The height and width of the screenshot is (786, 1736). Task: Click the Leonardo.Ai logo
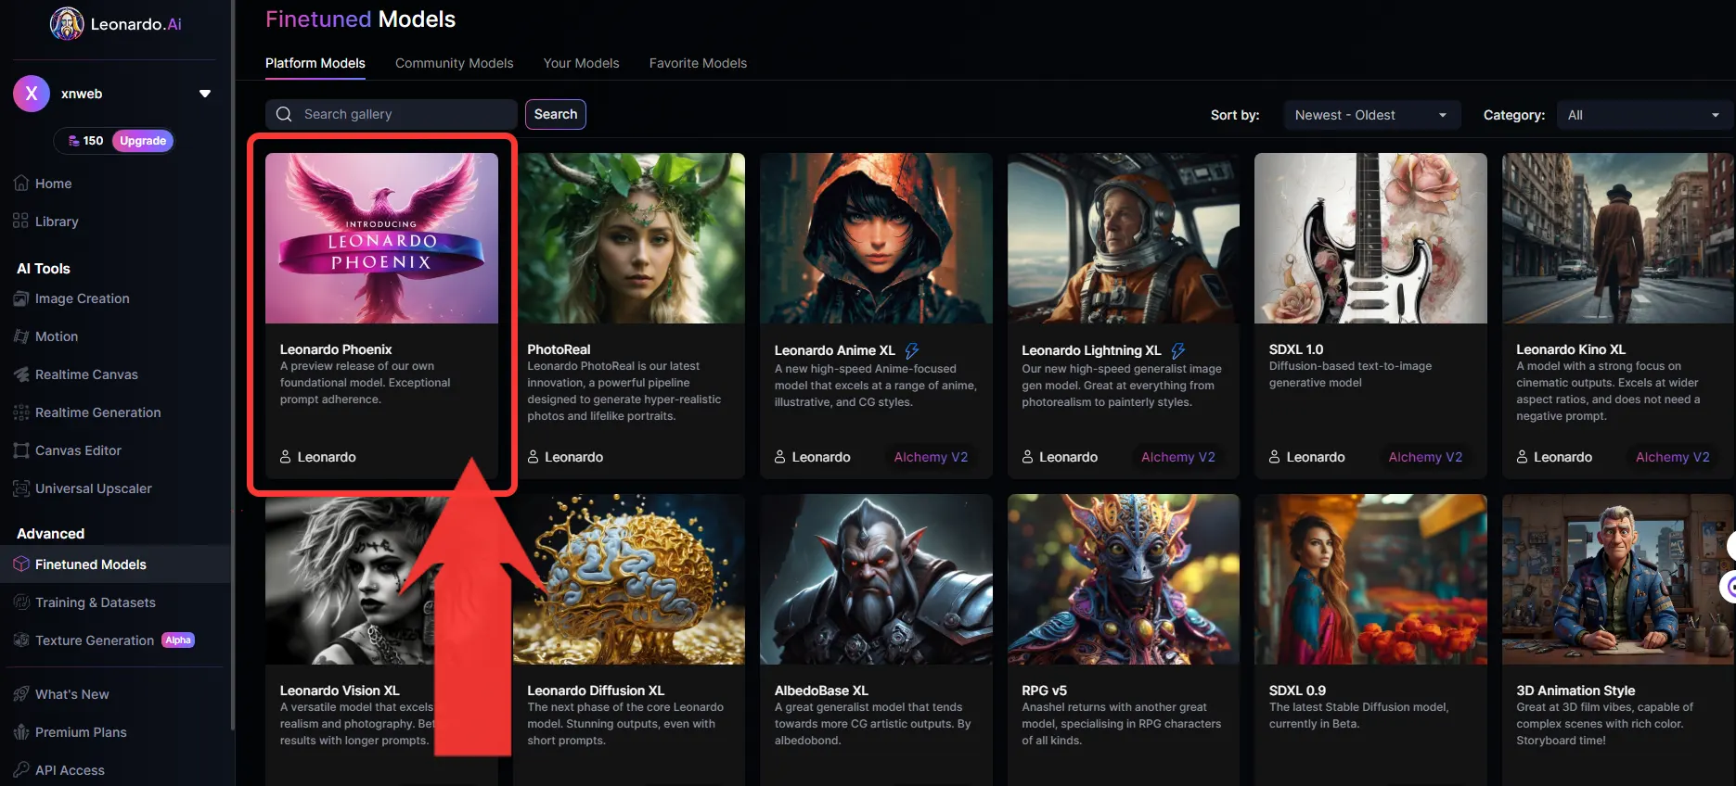pyautogui.click(x=116, y=24)
